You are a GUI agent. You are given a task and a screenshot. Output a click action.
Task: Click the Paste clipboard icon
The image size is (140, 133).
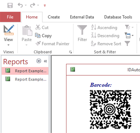(x=27, y=30)
